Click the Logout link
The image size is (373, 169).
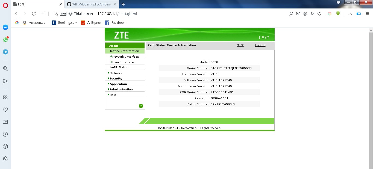(x=260, y=45)
